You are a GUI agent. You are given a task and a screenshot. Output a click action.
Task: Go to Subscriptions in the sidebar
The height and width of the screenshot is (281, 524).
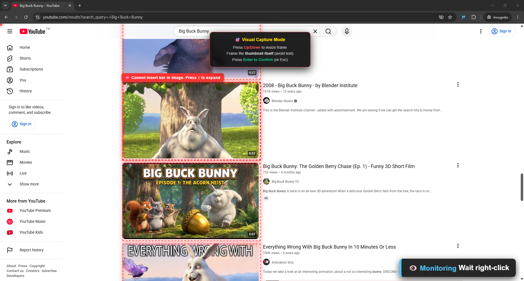tap(31, 69)
